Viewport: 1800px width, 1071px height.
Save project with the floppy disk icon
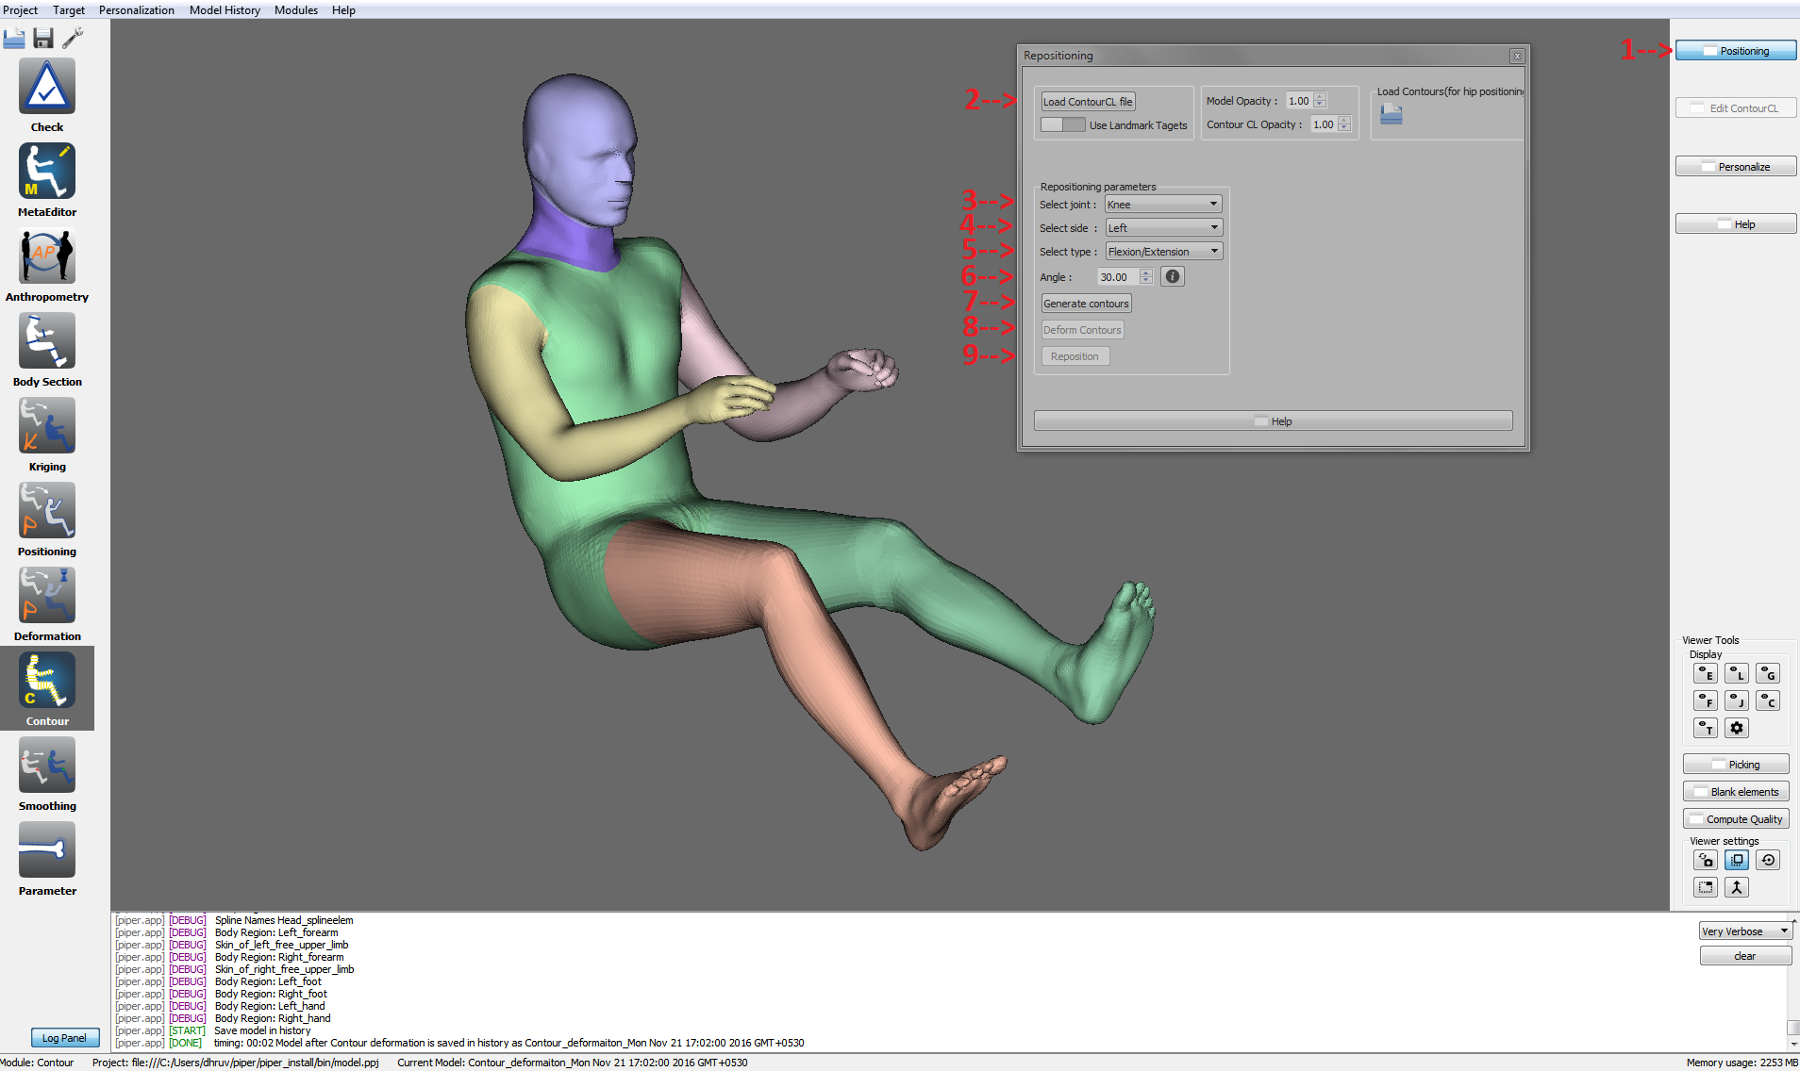pos(43,38)
